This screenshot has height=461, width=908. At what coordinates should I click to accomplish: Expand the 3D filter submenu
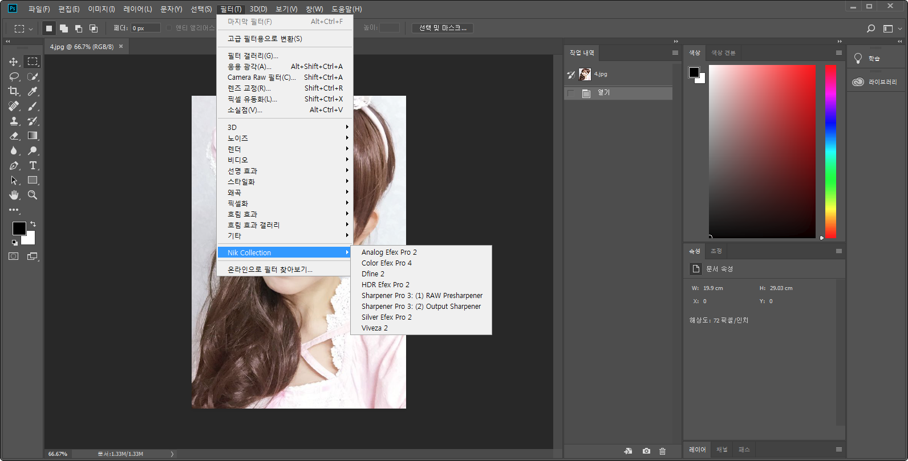tap(285, 127)
